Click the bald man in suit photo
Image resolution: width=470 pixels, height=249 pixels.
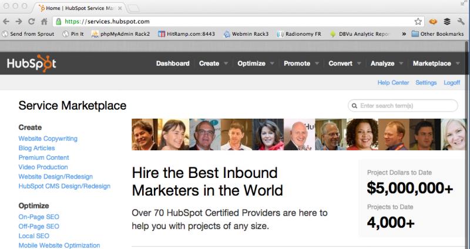pos(299,134)
